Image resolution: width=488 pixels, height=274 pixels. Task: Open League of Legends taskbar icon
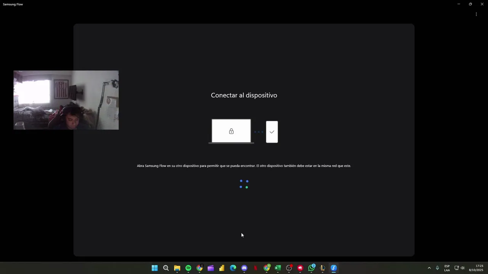point(323,268)
